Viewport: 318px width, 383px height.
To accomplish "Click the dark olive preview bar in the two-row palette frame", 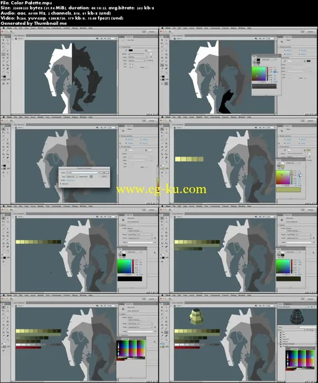I will pos(288,279).
